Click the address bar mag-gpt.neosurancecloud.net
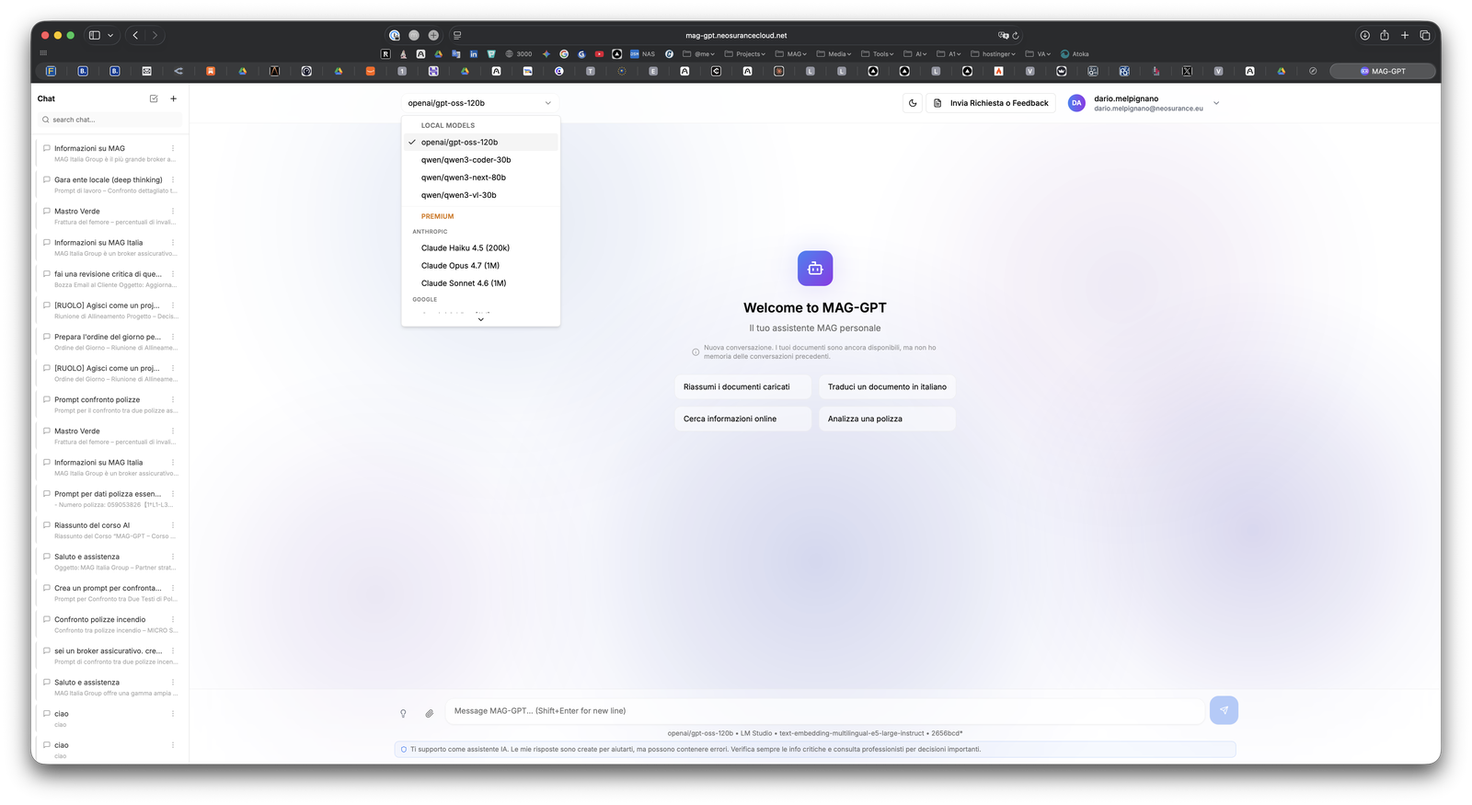1472x805 pixels. tap(736, 36)
